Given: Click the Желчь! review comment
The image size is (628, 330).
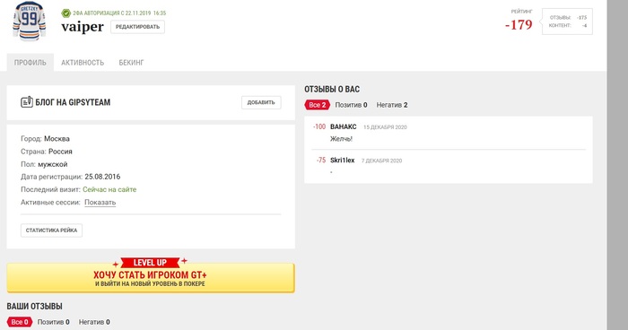Looking at the screenshot, I should pyautogui.click(x=341, y=139).
